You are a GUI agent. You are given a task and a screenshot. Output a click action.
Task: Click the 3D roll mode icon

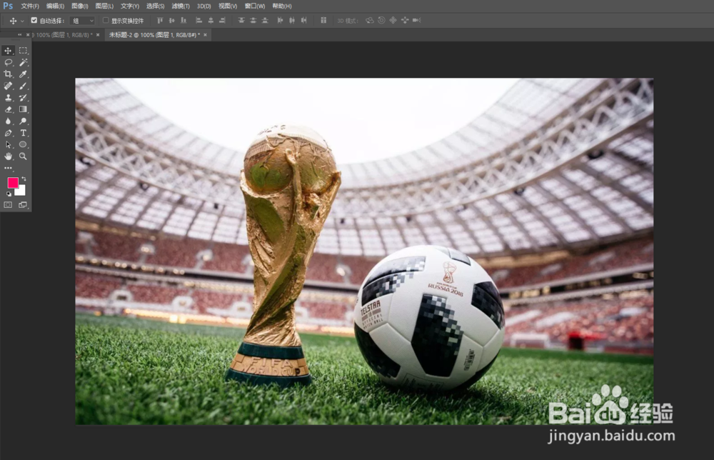click(x=381, y=21)
